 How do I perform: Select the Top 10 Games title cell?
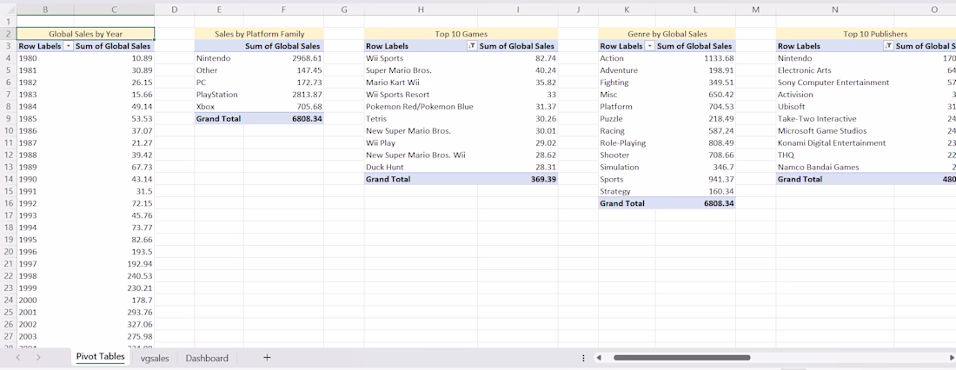point(461,34)
